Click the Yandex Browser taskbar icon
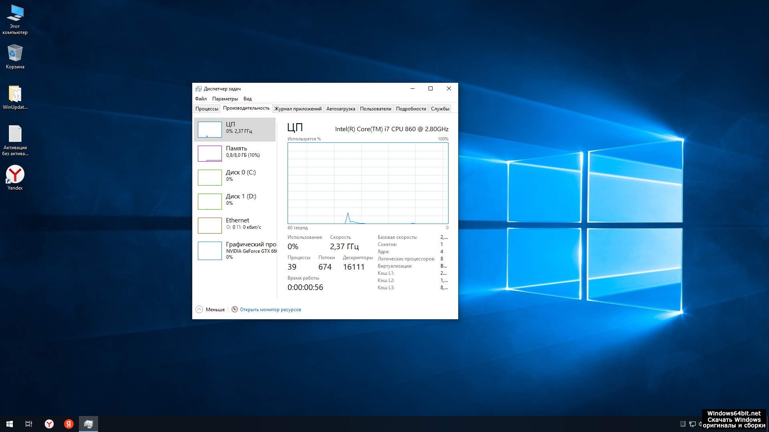The height and width of the screenshot is (432, 769). (x=49, y=424)
